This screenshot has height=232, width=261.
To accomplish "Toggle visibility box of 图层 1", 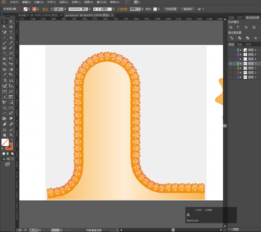I will point(231,77).
